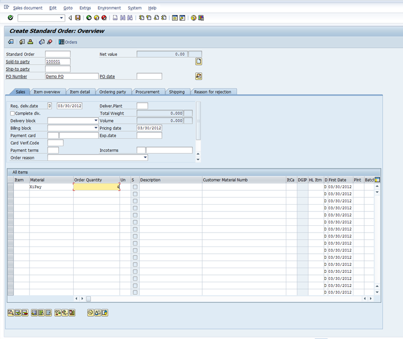Check the S checkbox in second item row
The height and width of the screenshot is (339, 403).
click(135, 194)
